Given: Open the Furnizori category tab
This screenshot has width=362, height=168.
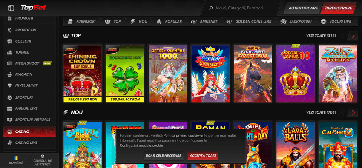Looking at the screenshot, I should click(82, 21).
